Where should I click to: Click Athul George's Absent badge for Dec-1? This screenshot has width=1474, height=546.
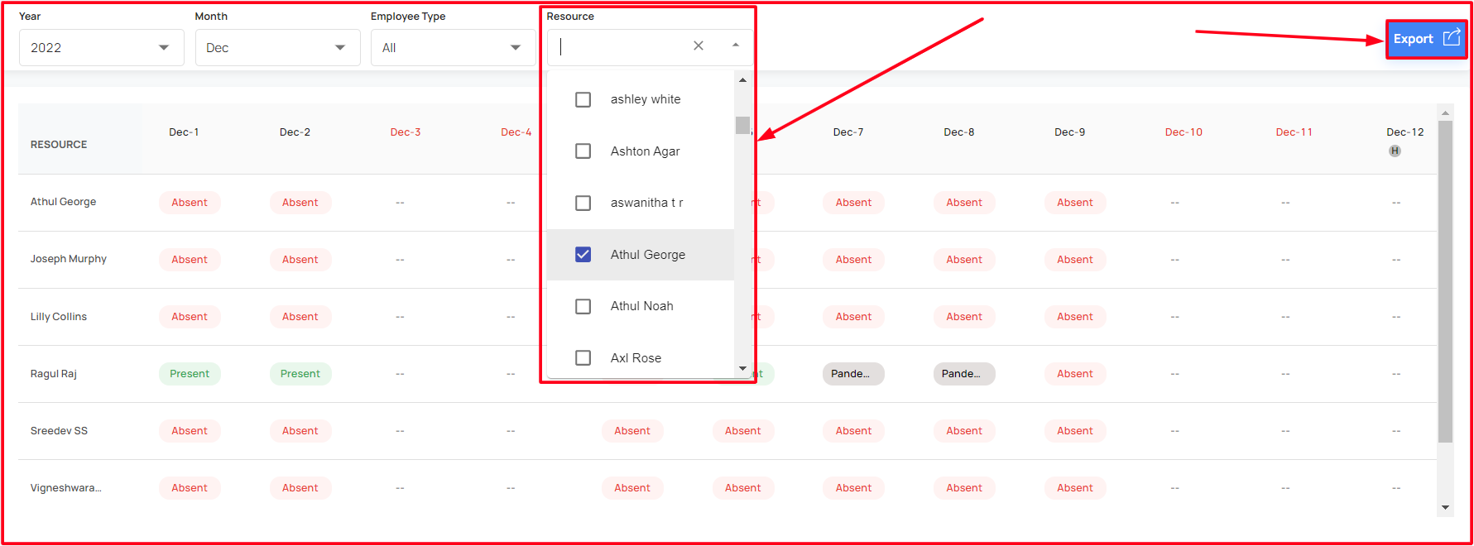pos(190,203)
